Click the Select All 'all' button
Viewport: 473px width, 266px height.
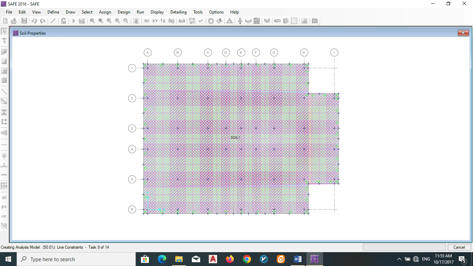coord(4,198)
